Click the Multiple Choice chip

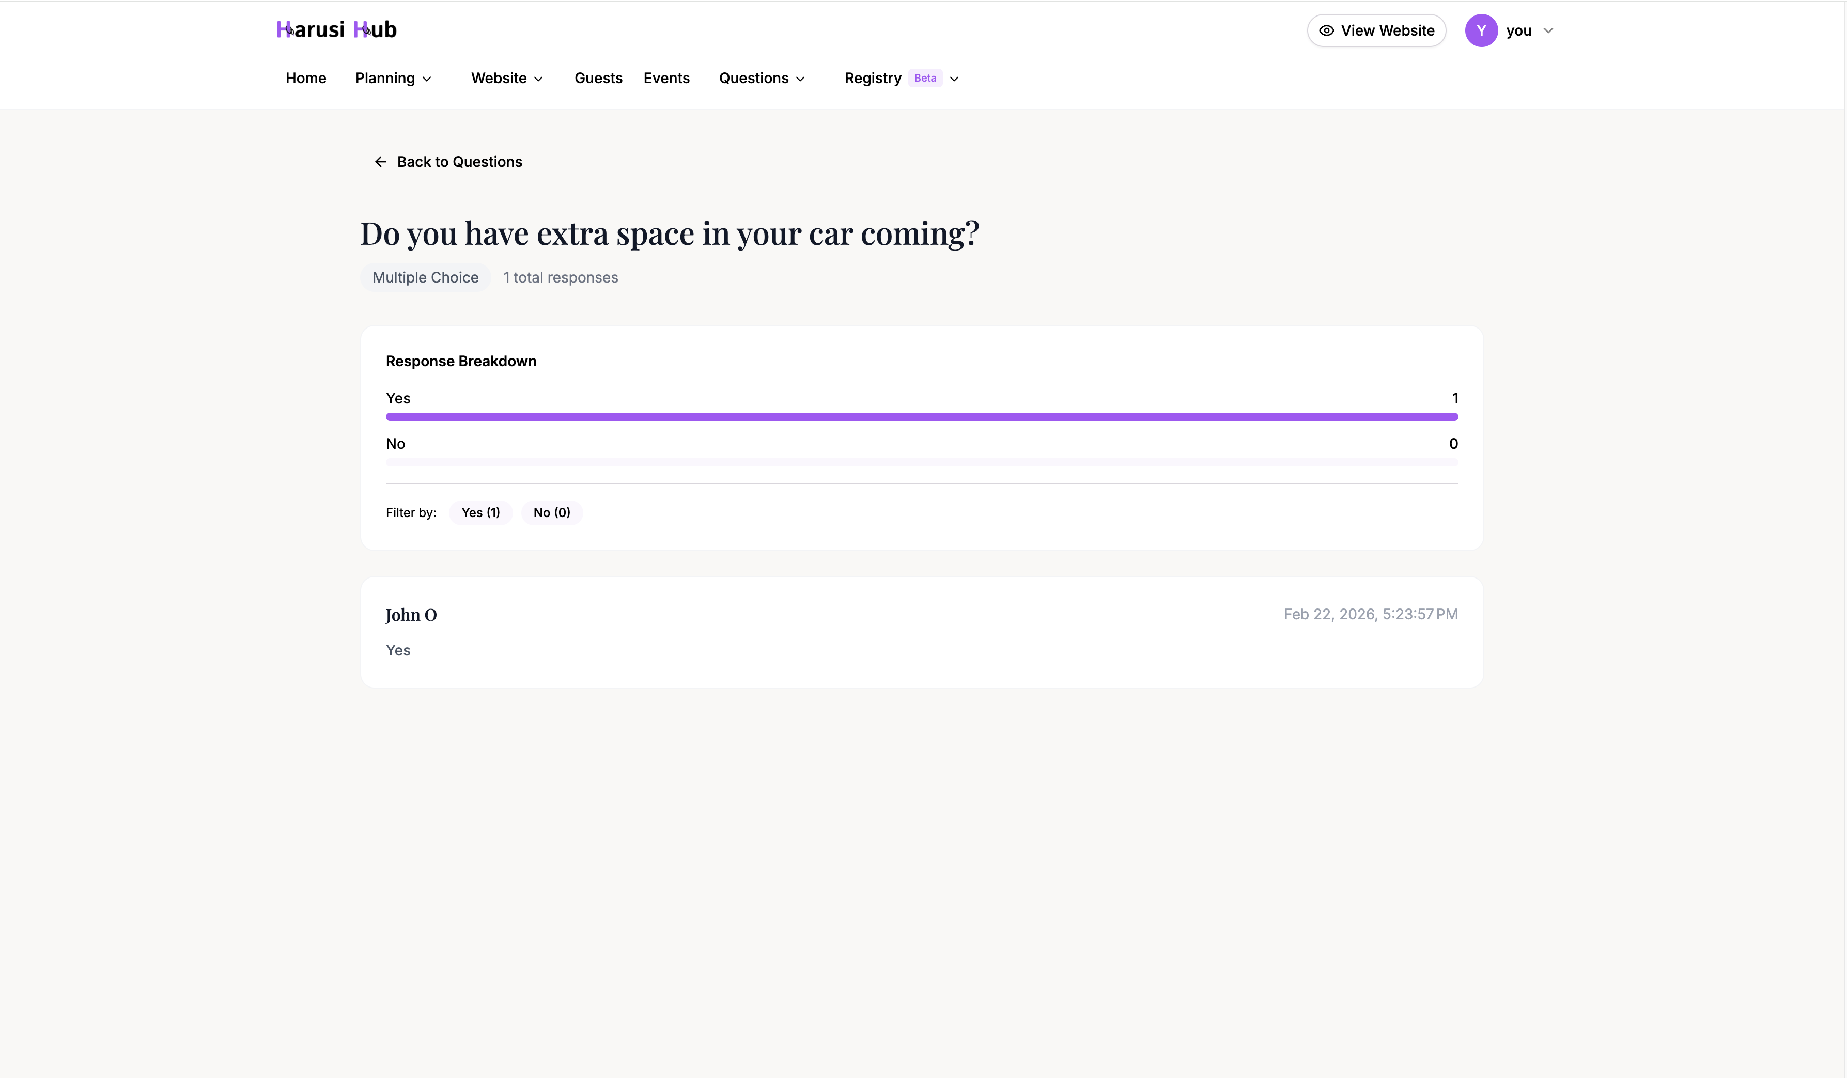[425, 277]
